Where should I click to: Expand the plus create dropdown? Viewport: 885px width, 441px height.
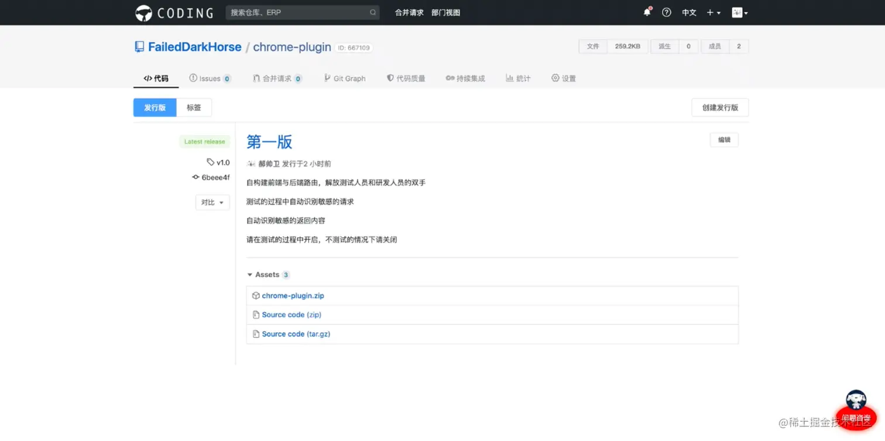(x=714, y=12)
